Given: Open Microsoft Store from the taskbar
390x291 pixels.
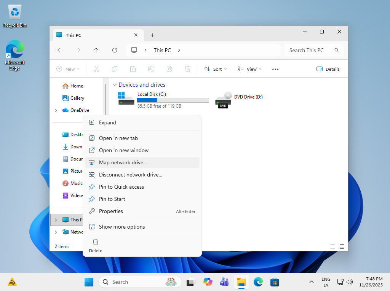Looking at the screenshot, I should 275,282.
